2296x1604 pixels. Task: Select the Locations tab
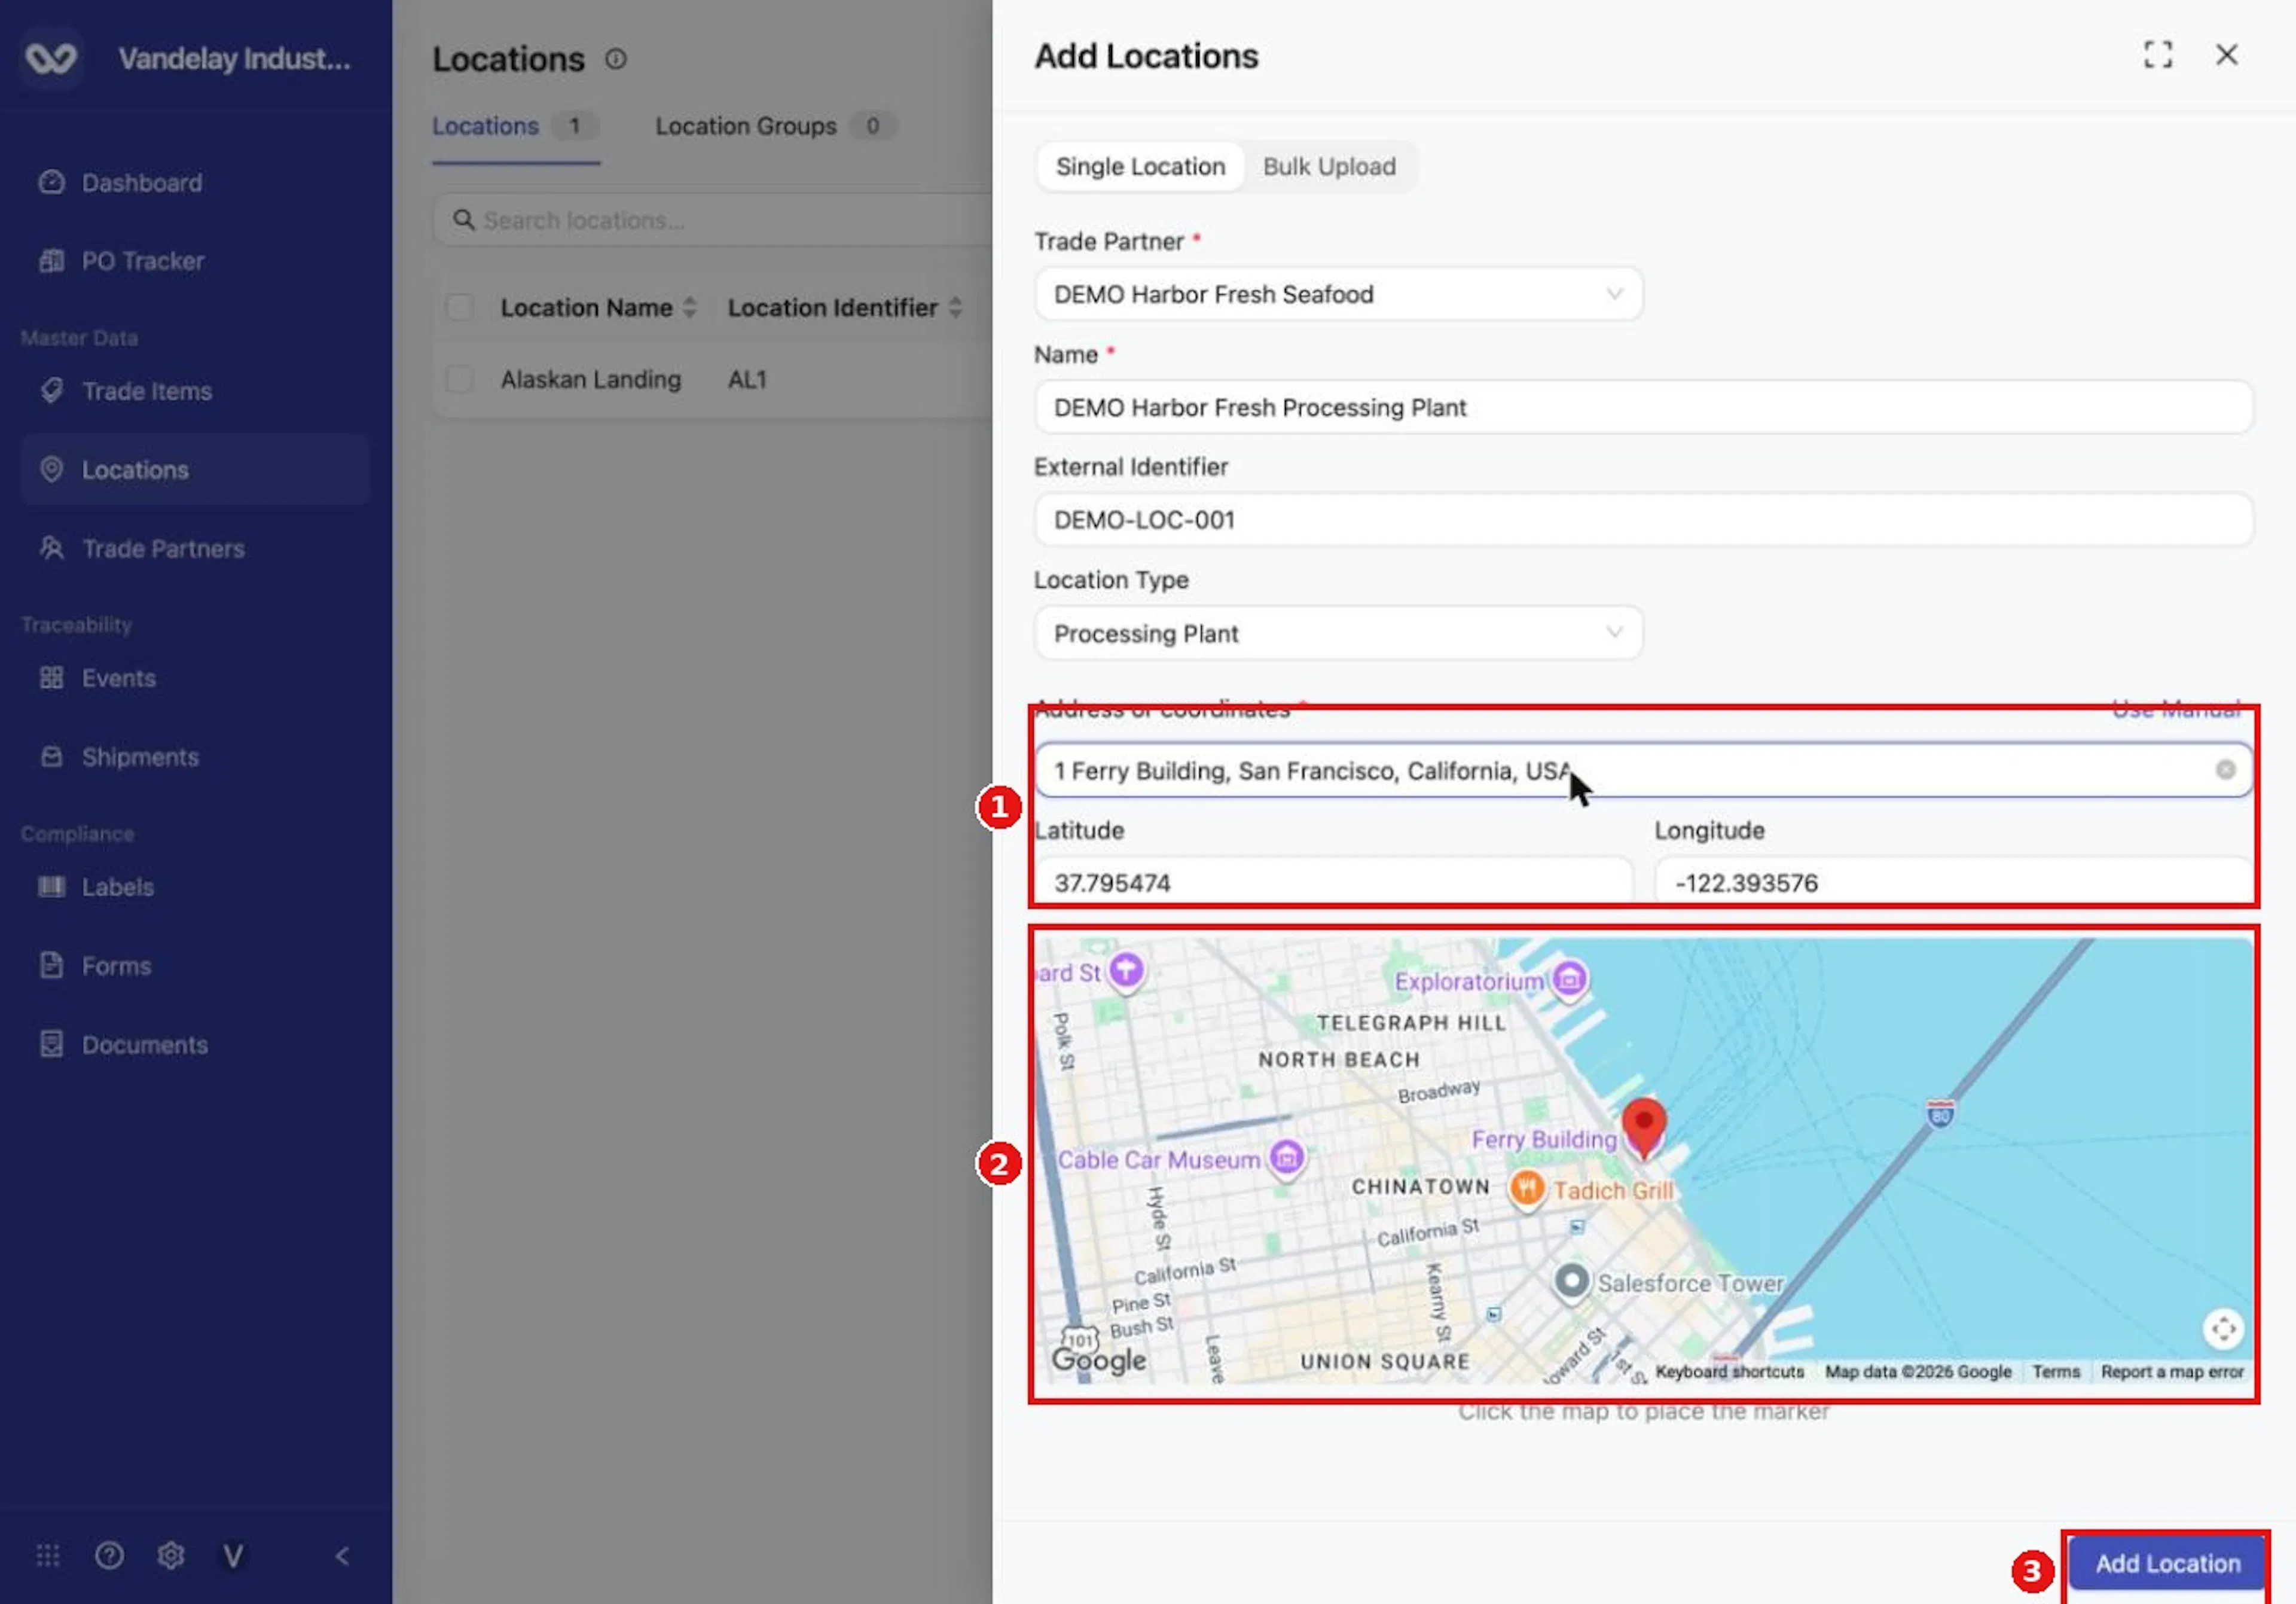click(515, 126)
